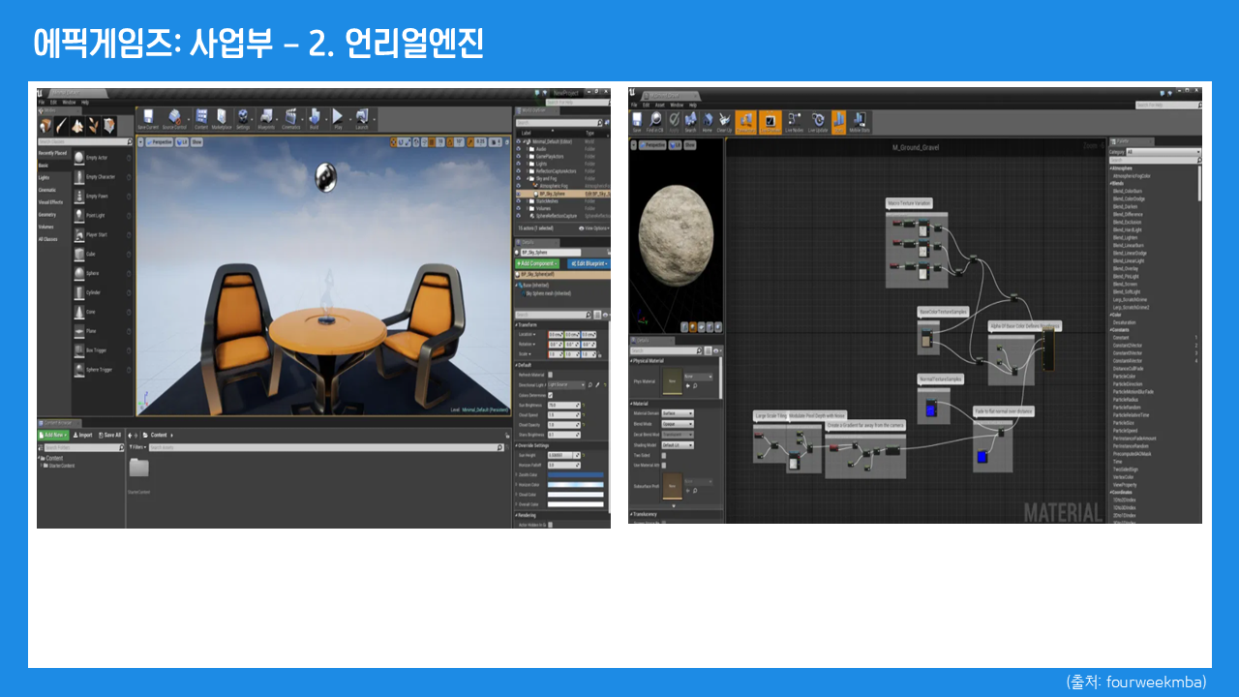1239x697 pixels.
Task: Click Save Current in the level editor toolbar
Action: [148, 118]
